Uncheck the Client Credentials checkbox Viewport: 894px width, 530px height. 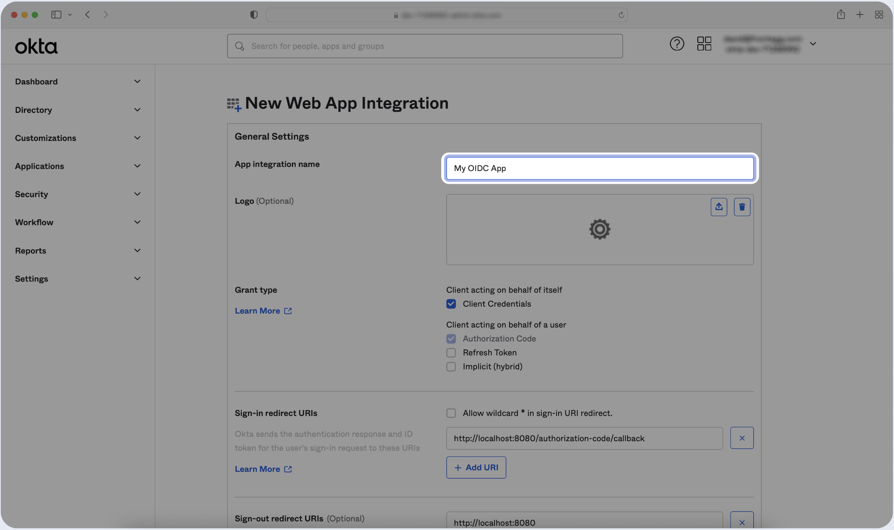pos(451,304)
